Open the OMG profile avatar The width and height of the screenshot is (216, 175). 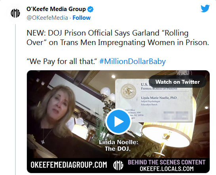point(15,13)
